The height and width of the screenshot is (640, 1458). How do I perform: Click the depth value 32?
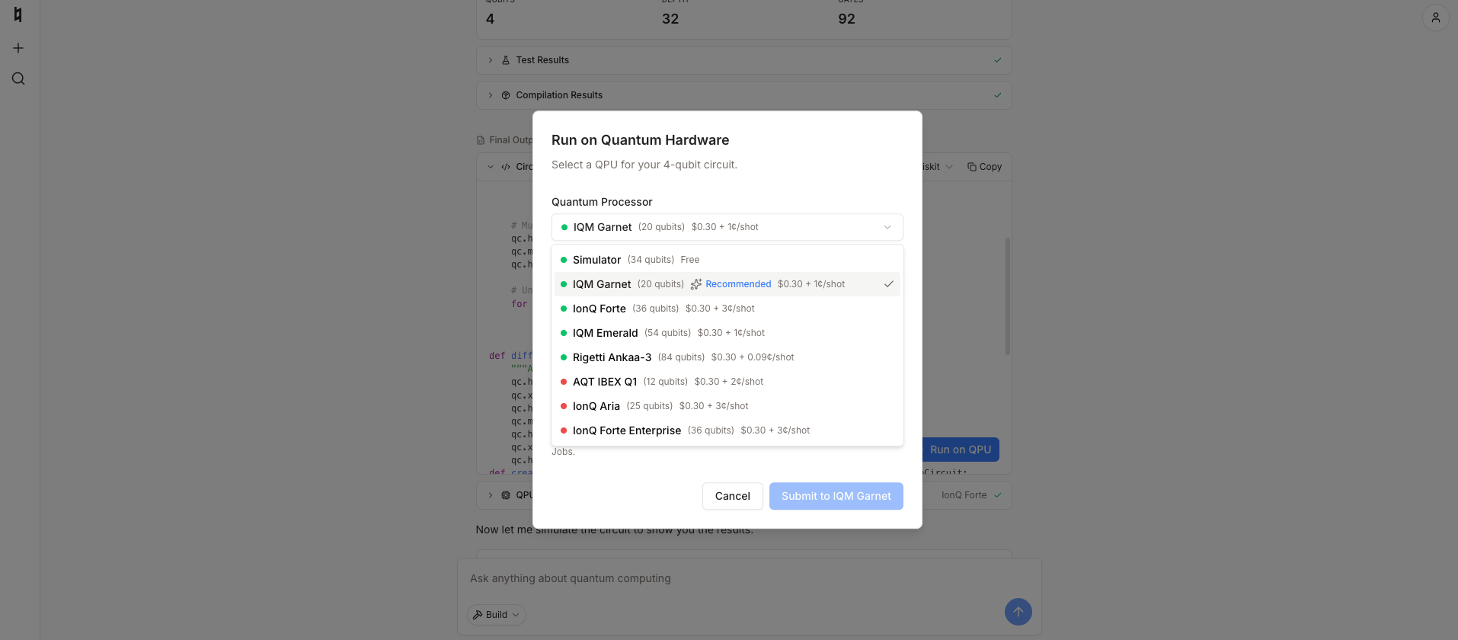click(670, 19)
